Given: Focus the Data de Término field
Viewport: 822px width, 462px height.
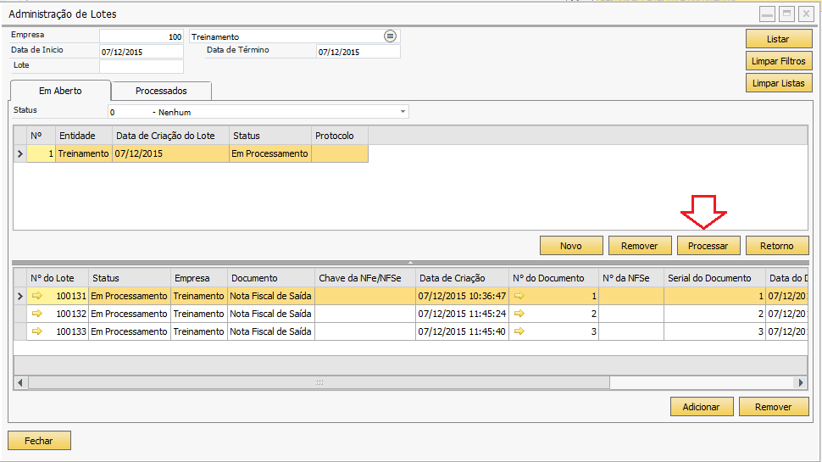Looking at the screenshot, I should (x=358, y=52).
